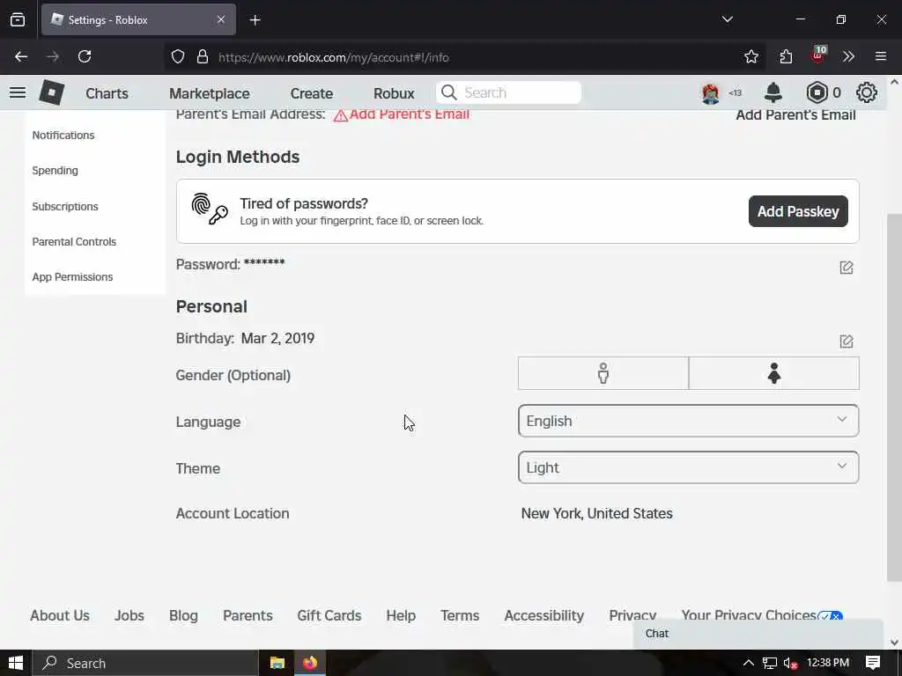Viewport: 902px width, 676px height.
Task: Select App Permissions in settings sidebar
Action: click(72, 277)
